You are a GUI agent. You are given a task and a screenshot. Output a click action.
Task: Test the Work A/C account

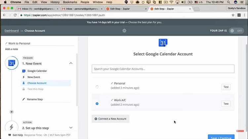click(x=226, y=104)
